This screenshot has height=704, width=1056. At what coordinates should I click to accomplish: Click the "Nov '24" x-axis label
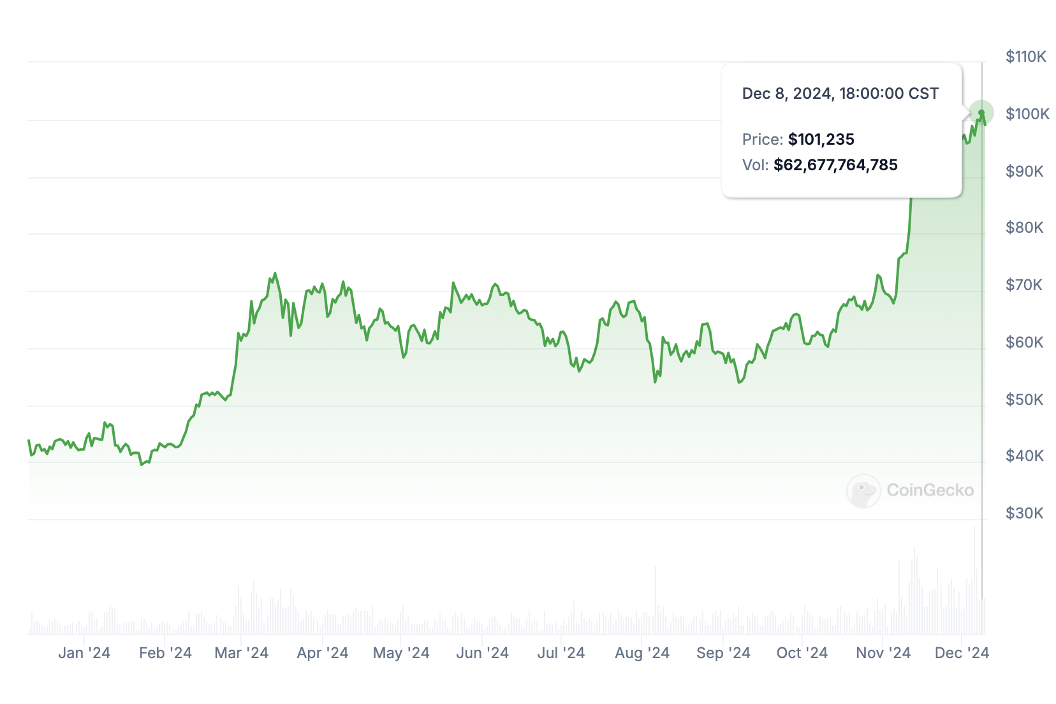(x=883, y=653)
